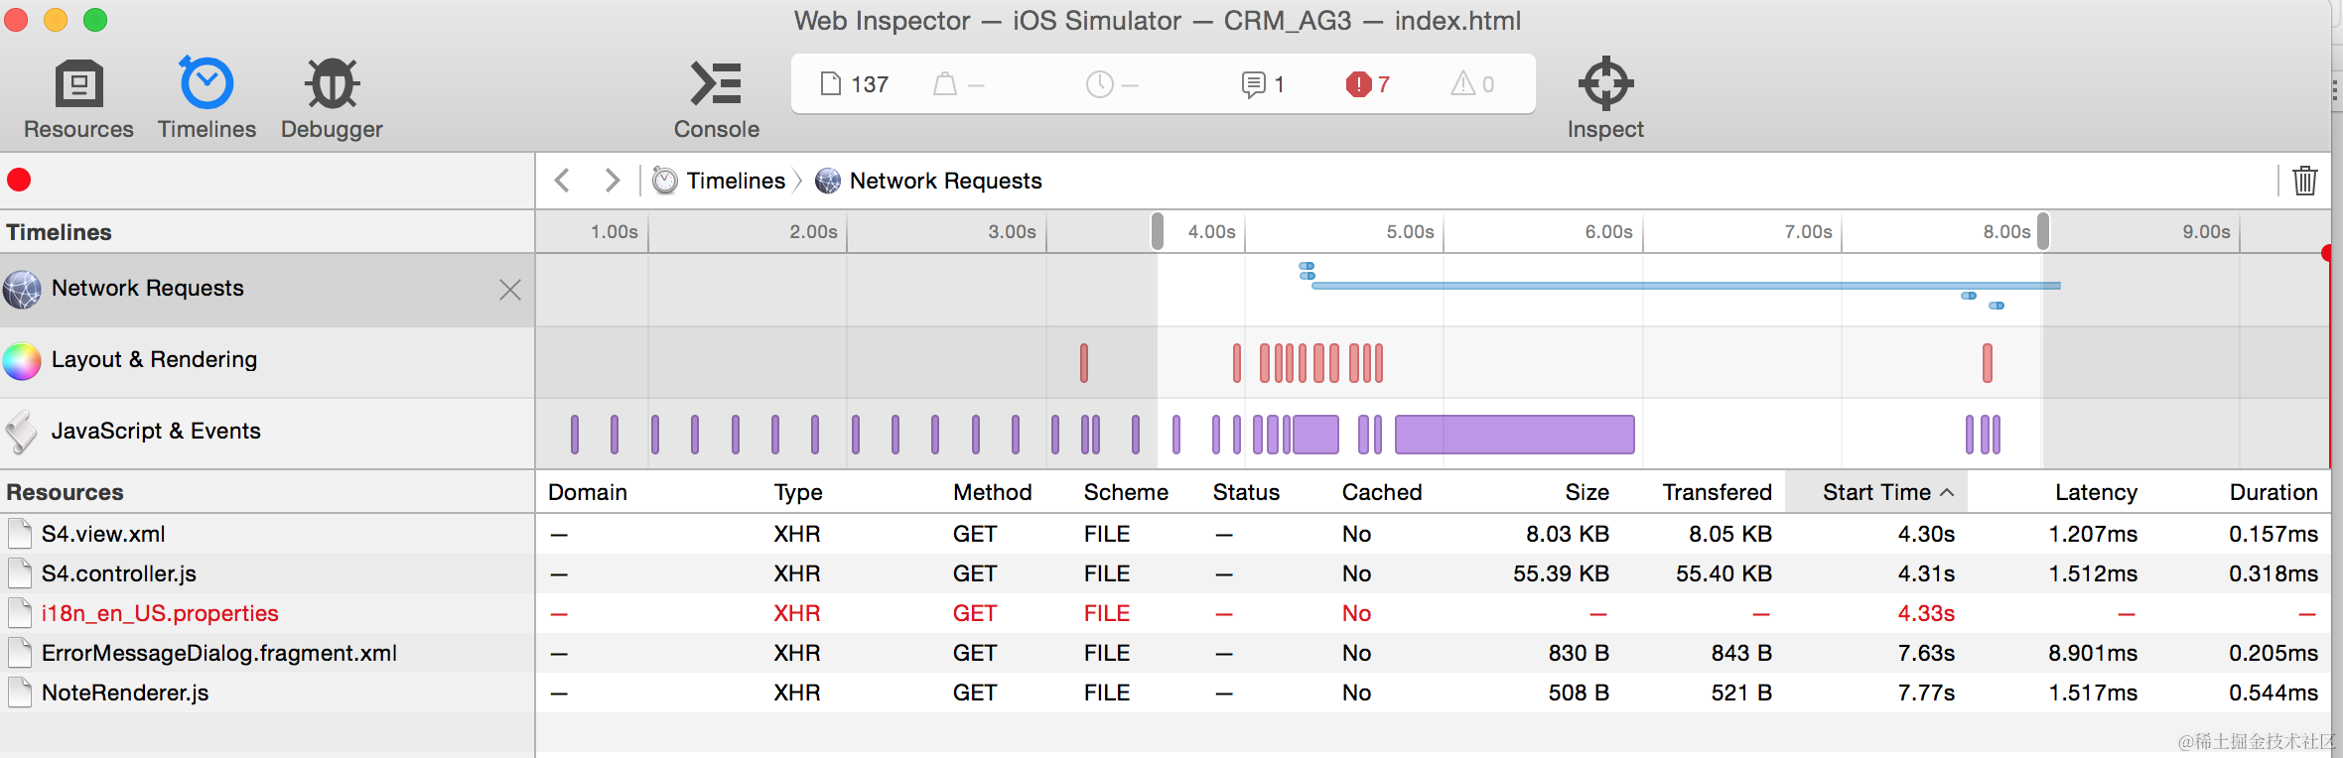
Task: Sort by the Size column
Action: tap(1586, 492)
